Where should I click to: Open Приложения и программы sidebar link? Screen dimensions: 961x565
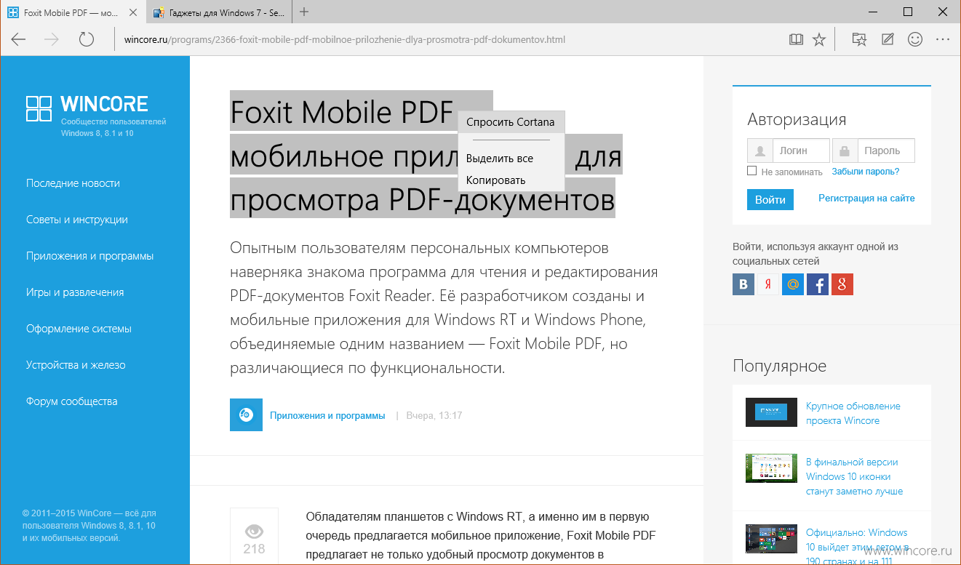[89, 256]
